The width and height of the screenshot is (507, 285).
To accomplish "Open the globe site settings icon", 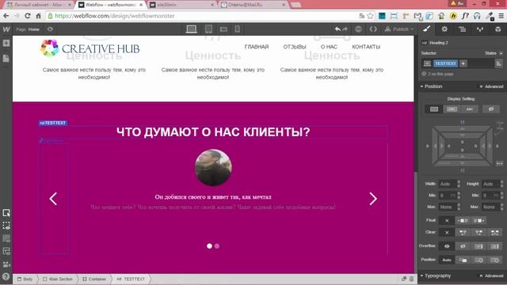I will [358, 29].
